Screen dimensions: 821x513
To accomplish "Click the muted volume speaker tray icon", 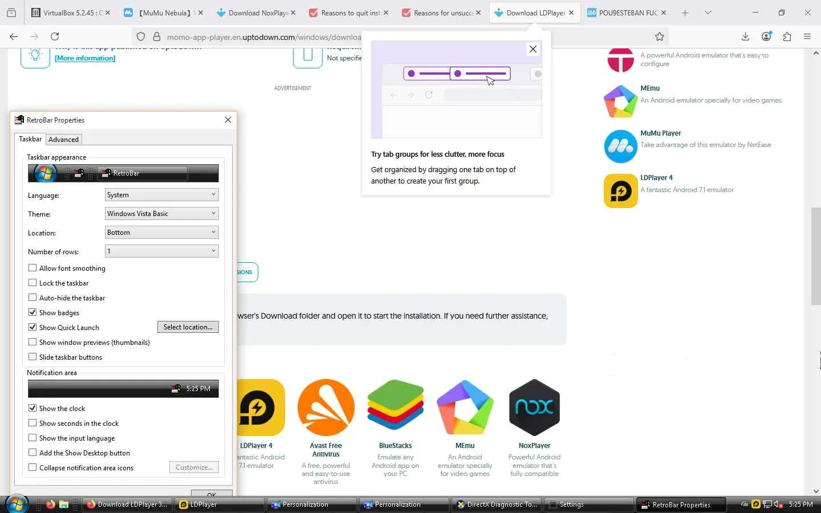I will (779, 504).
